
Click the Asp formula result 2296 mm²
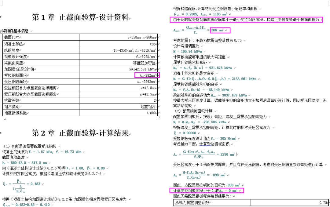[x=227, y=154]
